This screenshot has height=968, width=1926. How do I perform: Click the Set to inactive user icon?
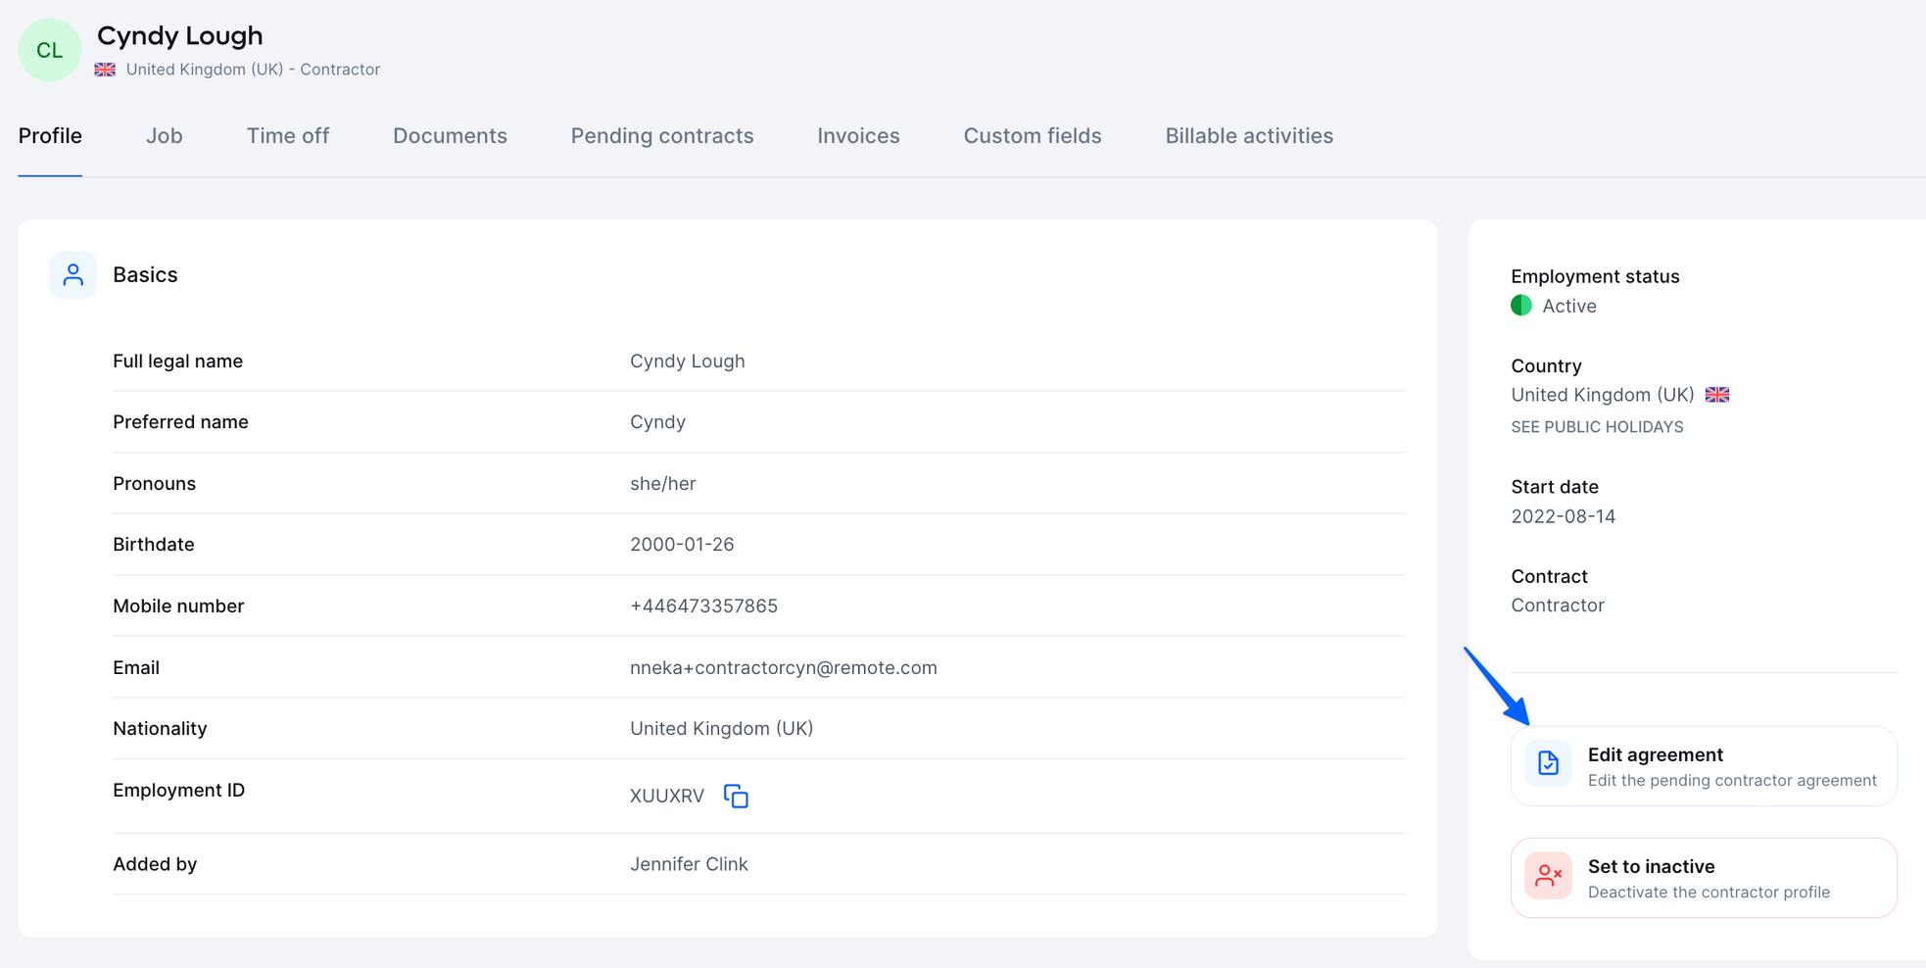click(x=1548, y=876)
